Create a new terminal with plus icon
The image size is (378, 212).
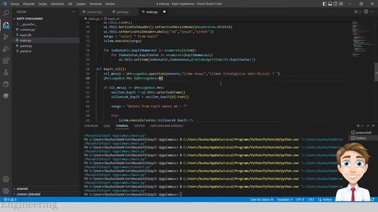click(x=358, y=125)
